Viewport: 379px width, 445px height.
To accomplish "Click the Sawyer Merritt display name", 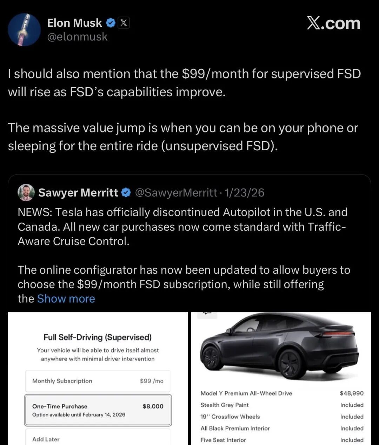I will (78, 192).
